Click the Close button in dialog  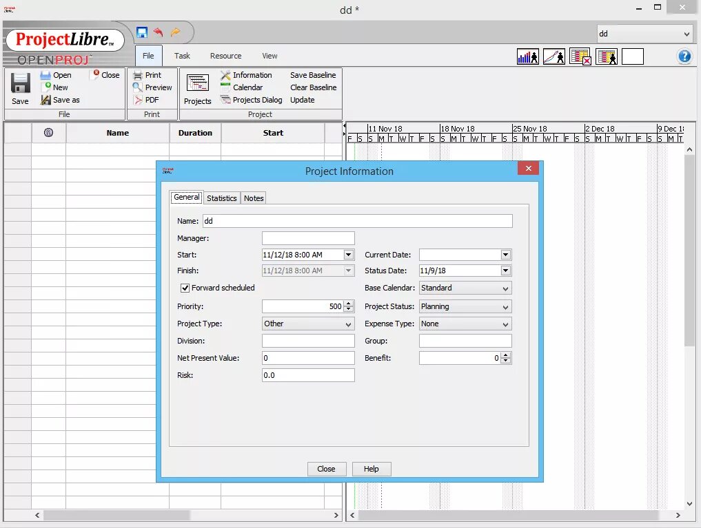326,469
